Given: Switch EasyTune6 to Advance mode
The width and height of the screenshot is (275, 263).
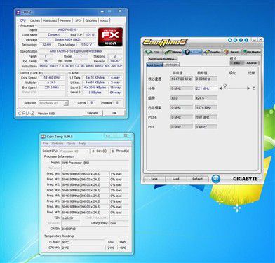Looking at the screenshot, I should [252, 63].
